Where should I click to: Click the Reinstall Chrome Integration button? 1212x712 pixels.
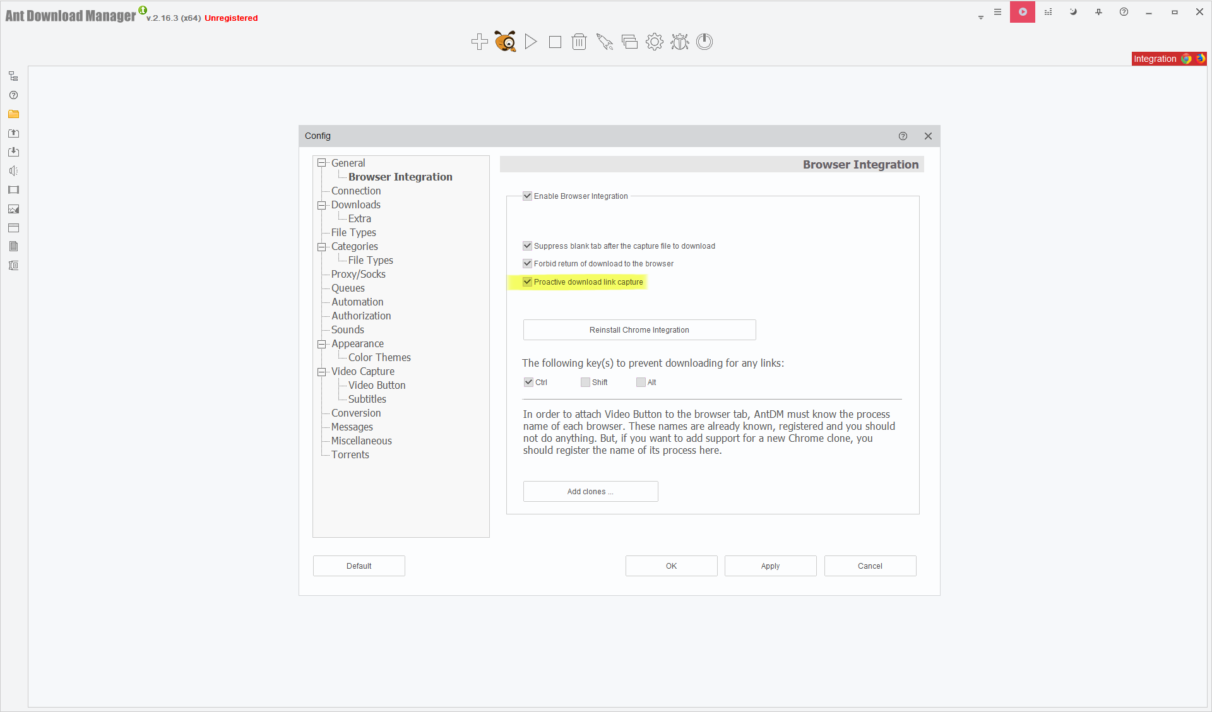[x=639, y=329]
